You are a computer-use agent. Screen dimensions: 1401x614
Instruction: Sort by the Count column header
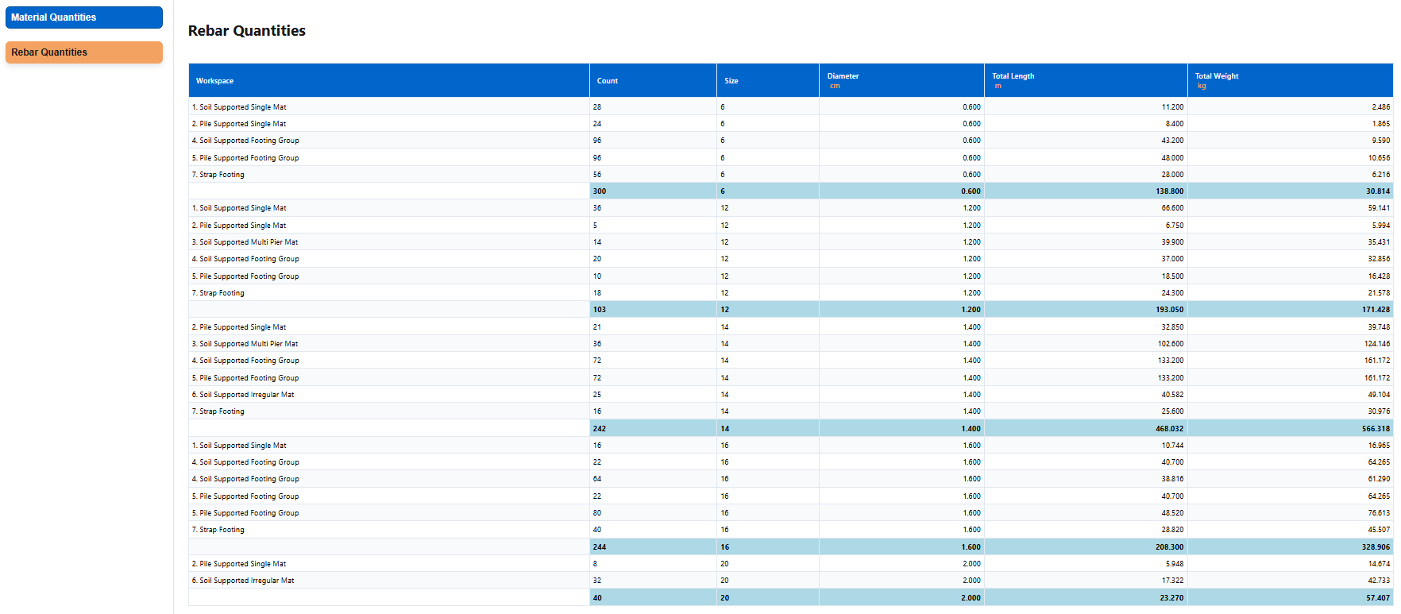point(608,81)
